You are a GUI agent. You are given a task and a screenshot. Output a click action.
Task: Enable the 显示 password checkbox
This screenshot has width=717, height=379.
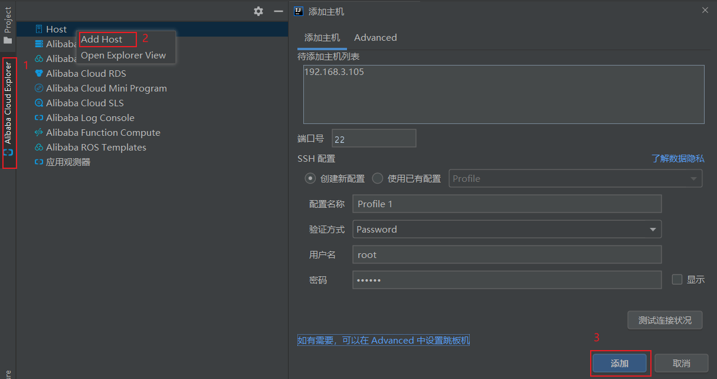click(677, 279)
